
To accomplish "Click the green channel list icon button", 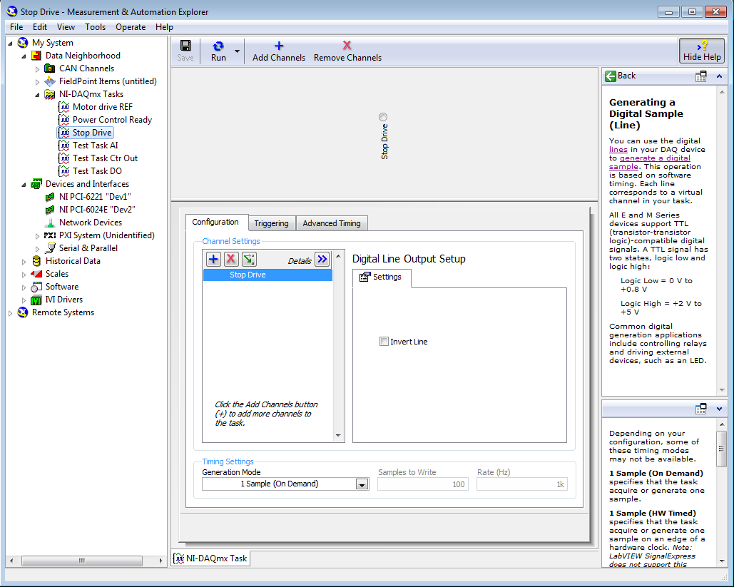I will [249, 259].
